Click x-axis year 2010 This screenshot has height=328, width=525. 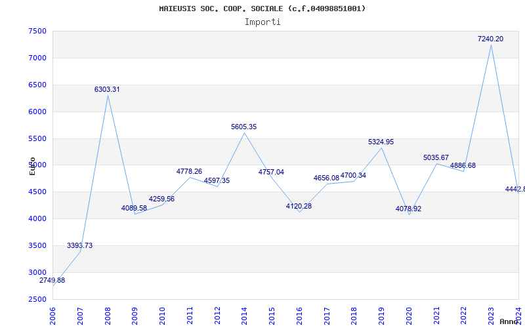162,316
